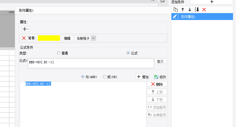Click the copy condition icon

176,10
